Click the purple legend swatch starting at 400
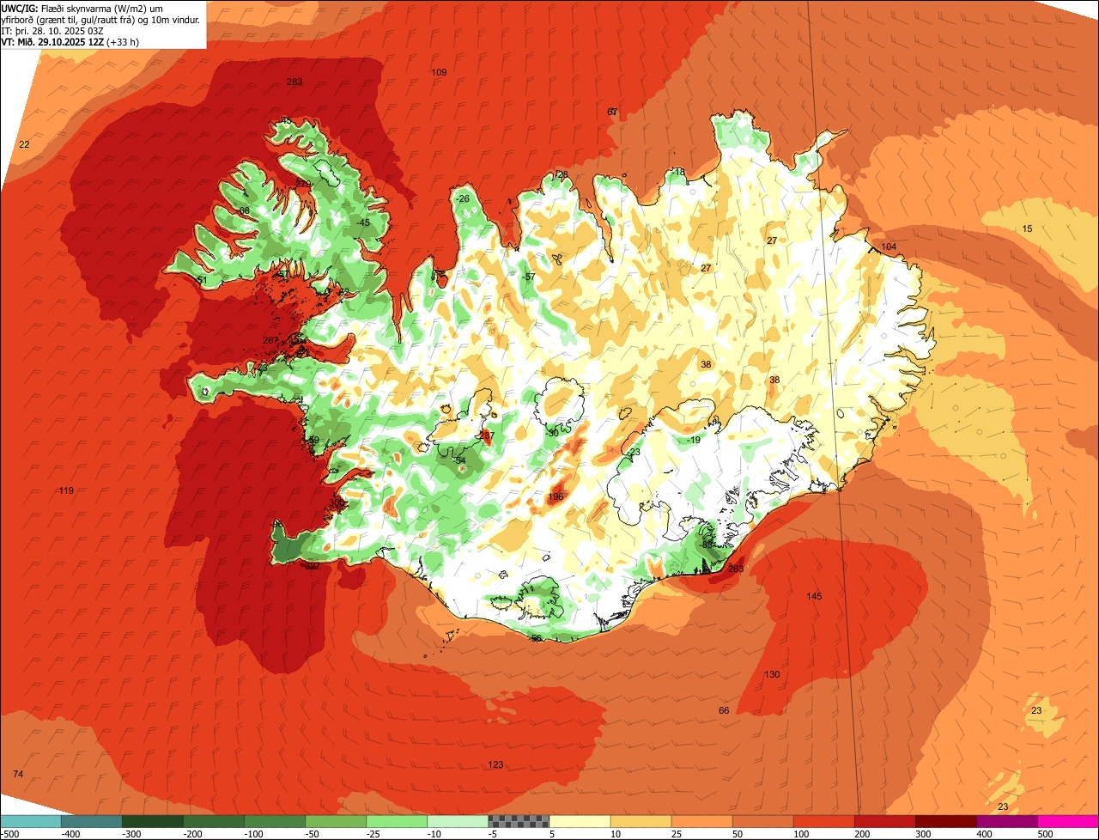1099x840 pixels. pyautogui.click(x=1005, y=821)
